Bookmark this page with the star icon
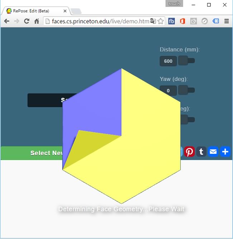Viewport: 233px width, 239px height. click(161, 21)
